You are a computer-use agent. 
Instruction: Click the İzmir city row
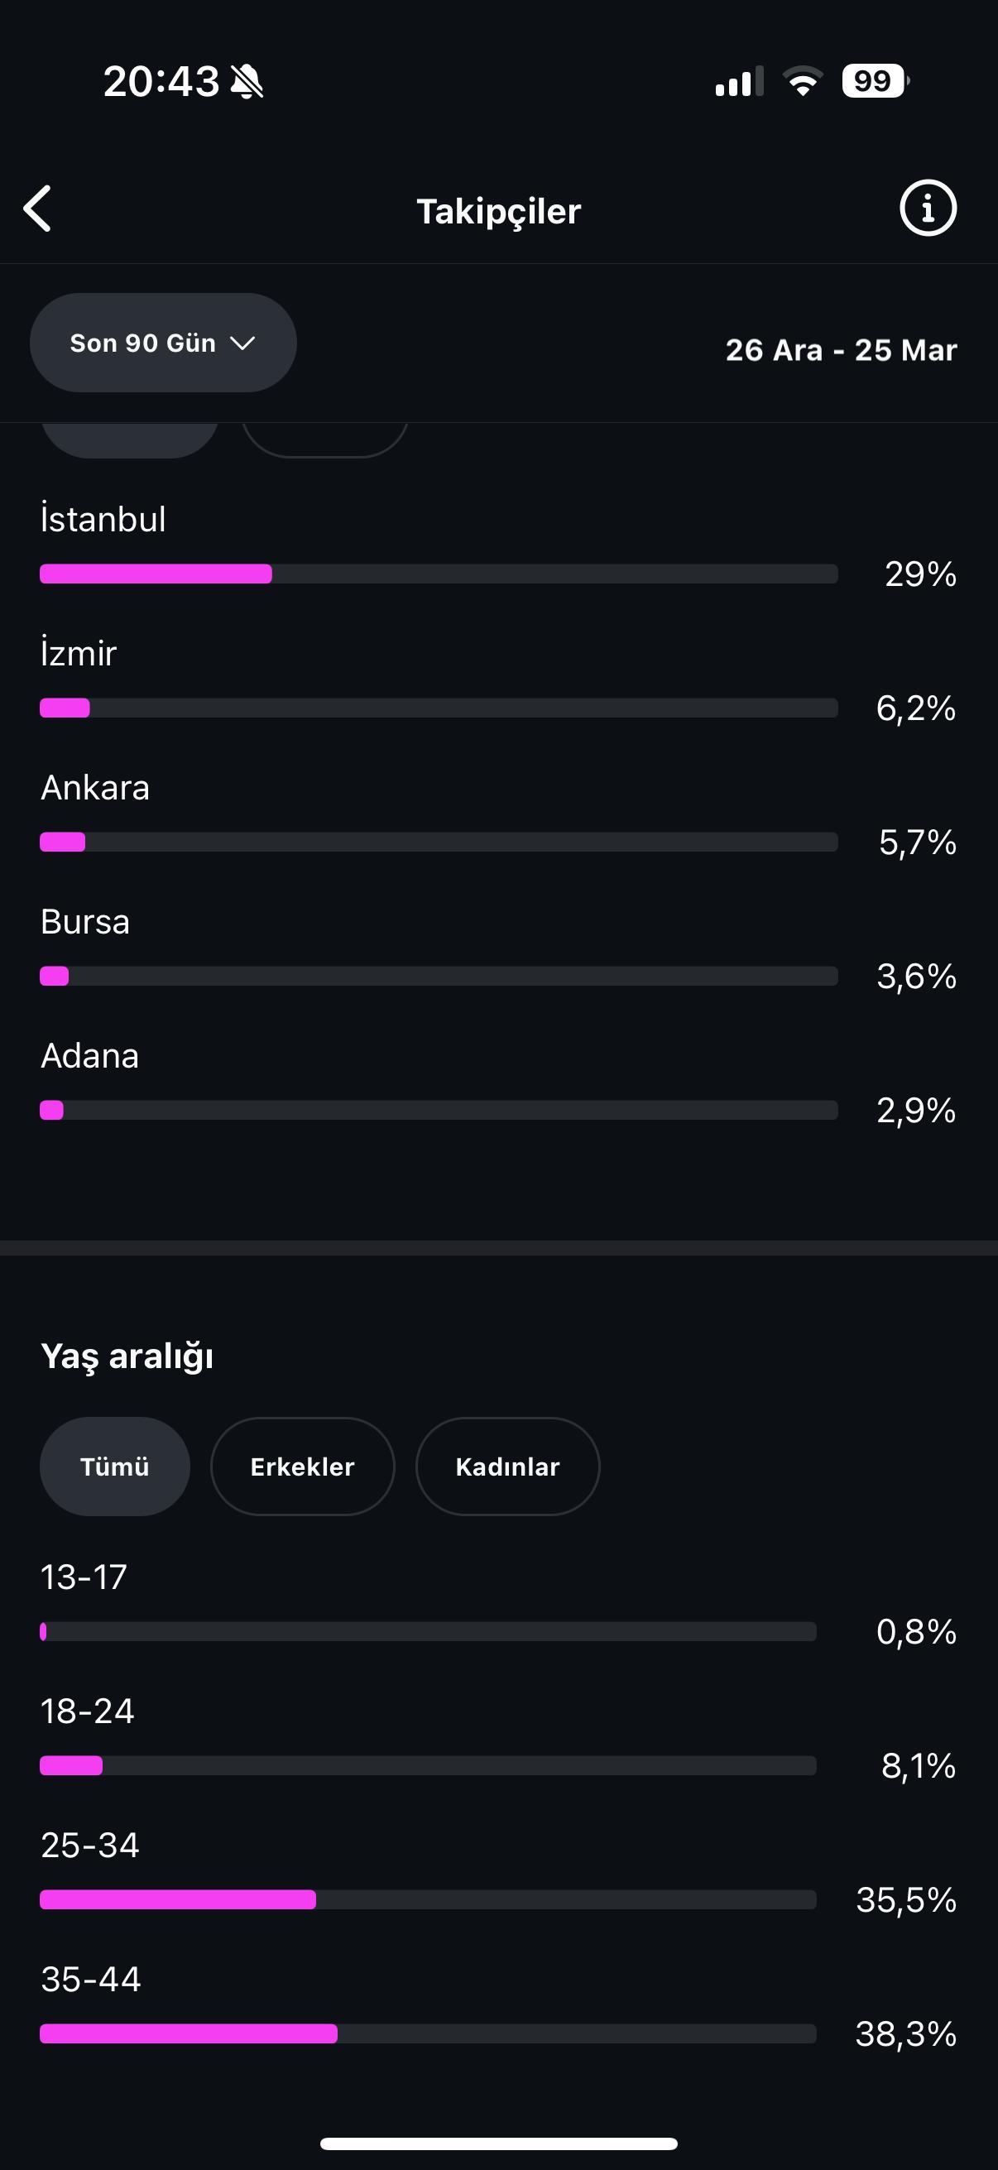[x=498, y=680]
